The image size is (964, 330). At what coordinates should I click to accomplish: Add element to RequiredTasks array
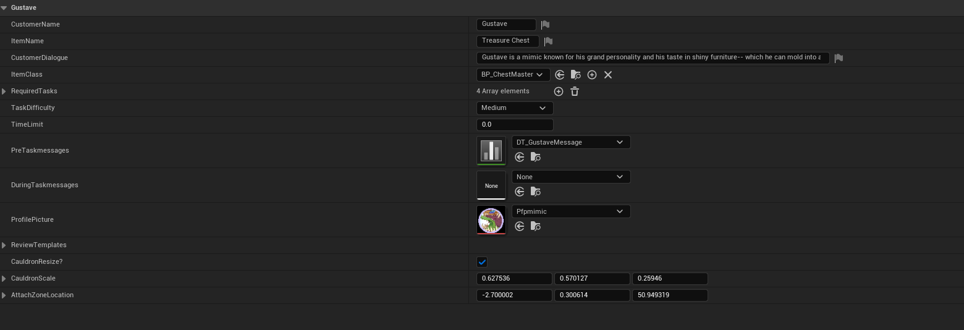click(559, 91)
